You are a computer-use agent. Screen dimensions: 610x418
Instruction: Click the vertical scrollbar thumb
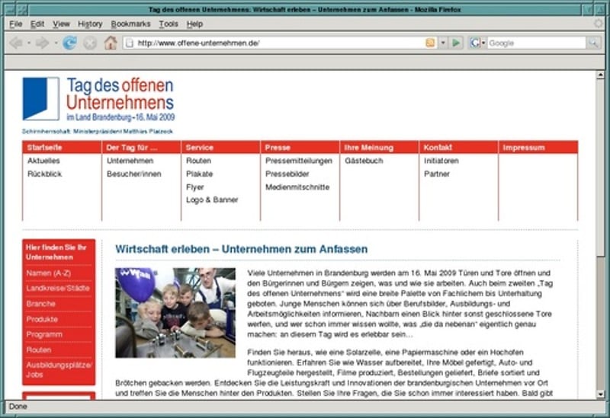point(600,168)
